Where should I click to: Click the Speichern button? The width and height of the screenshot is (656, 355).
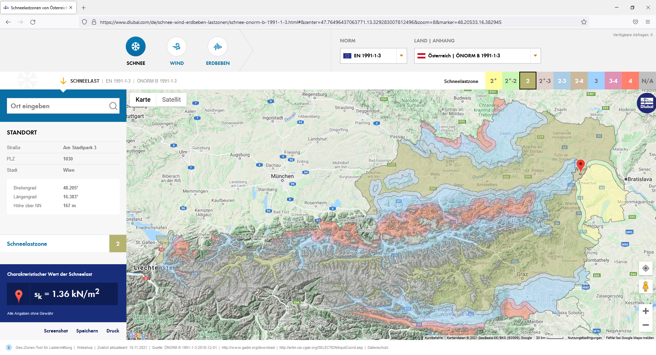(x=87, y=331)
